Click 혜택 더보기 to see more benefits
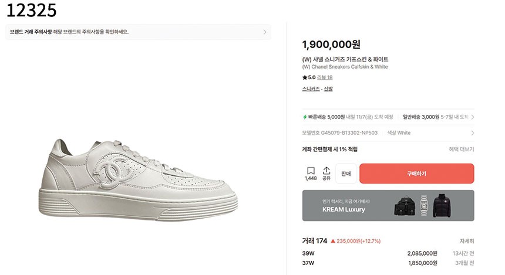The width and height of the screenshot is (505, 275). tap(461, 150)
